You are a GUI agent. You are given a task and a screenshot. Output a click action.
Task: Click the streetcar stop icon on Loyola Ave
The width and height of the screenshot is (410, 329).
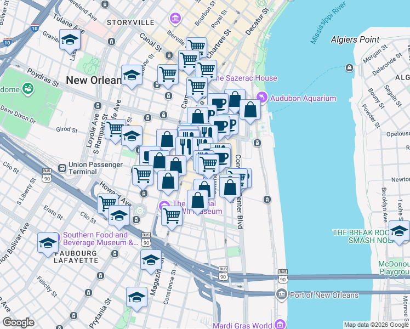[x=98, y=106]
